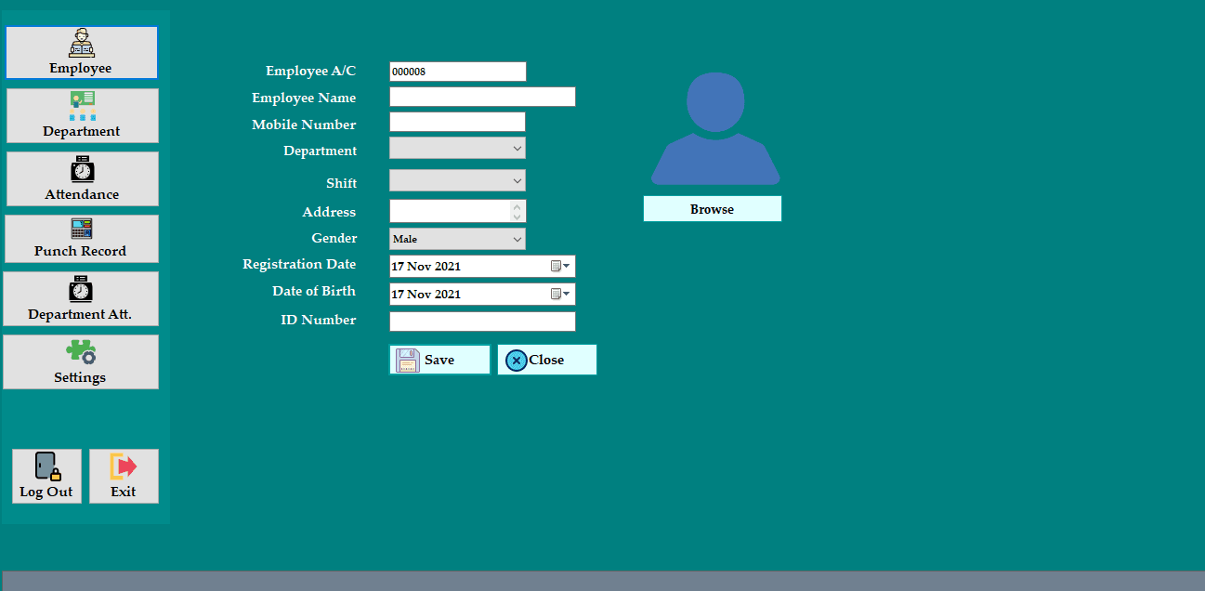The image size is (1205, 591).
Task: Click the "Date of Birth" label
Action: click(314, 291)
